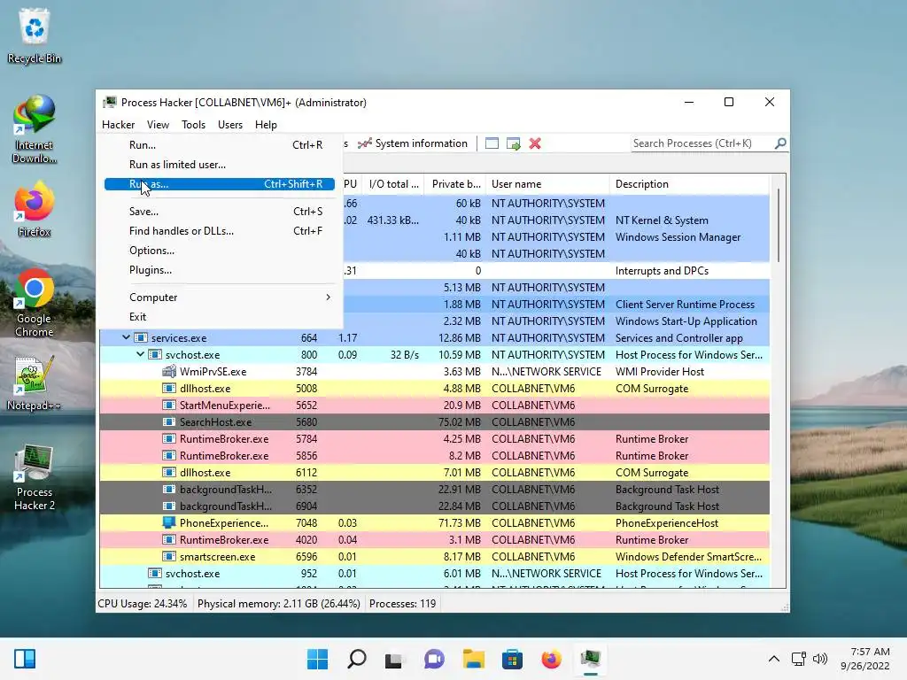
Task: Click the red X terminate window icon
Action: click(x=535, y=143)
